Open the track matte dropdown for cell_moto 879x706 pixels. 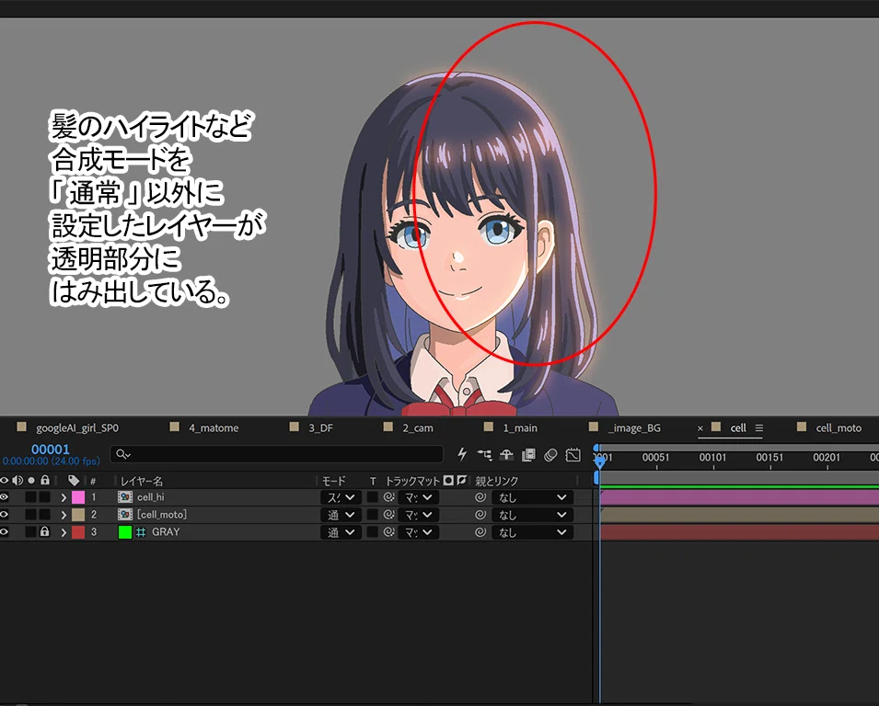[x=418, y=515]
